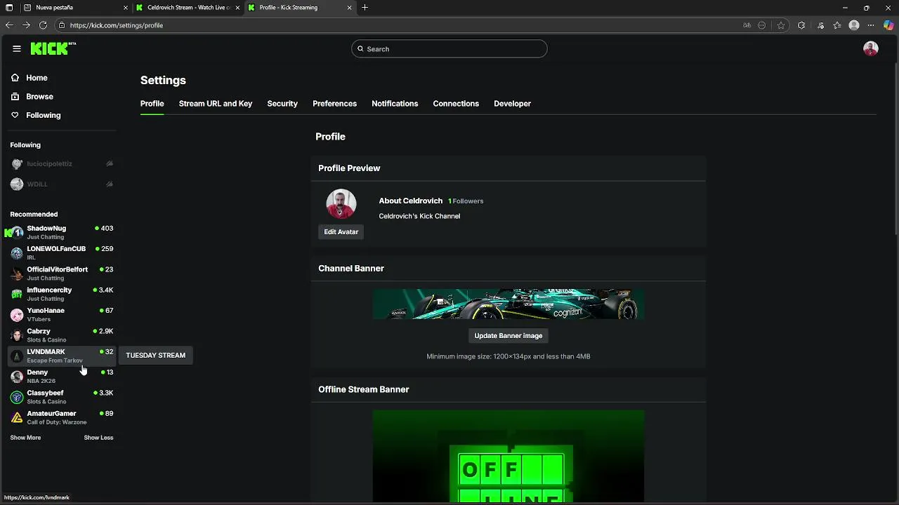Click ShadowNug channel avatar

[x=17, y=232]
